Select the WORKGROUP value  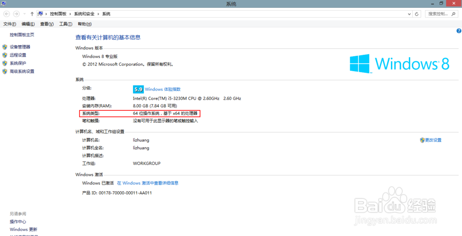[x=147, y=163]
